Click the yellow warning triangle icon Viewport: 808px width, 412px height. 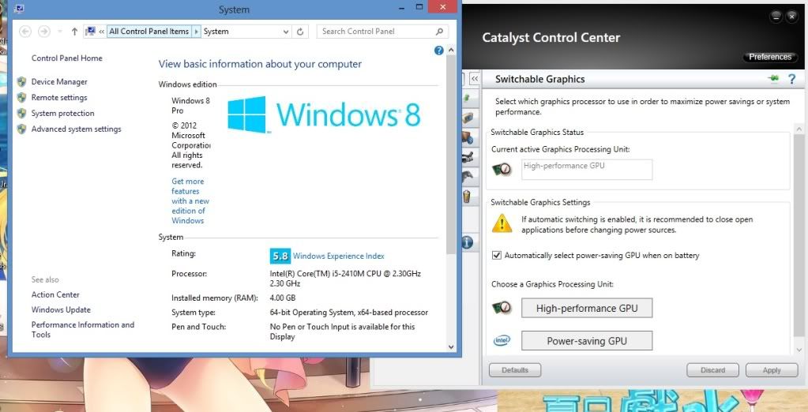click(x=502, y=223)
